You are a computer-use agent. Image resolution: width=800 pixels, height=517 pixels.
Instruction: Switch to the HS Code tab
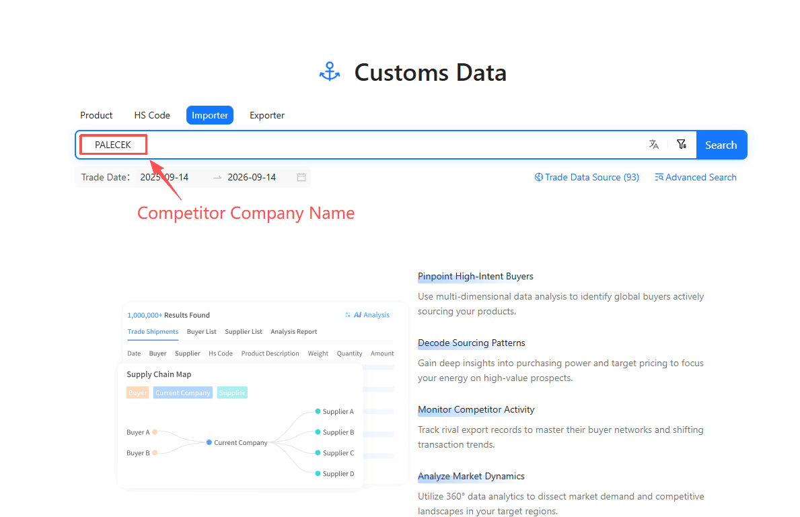[152, 115]
